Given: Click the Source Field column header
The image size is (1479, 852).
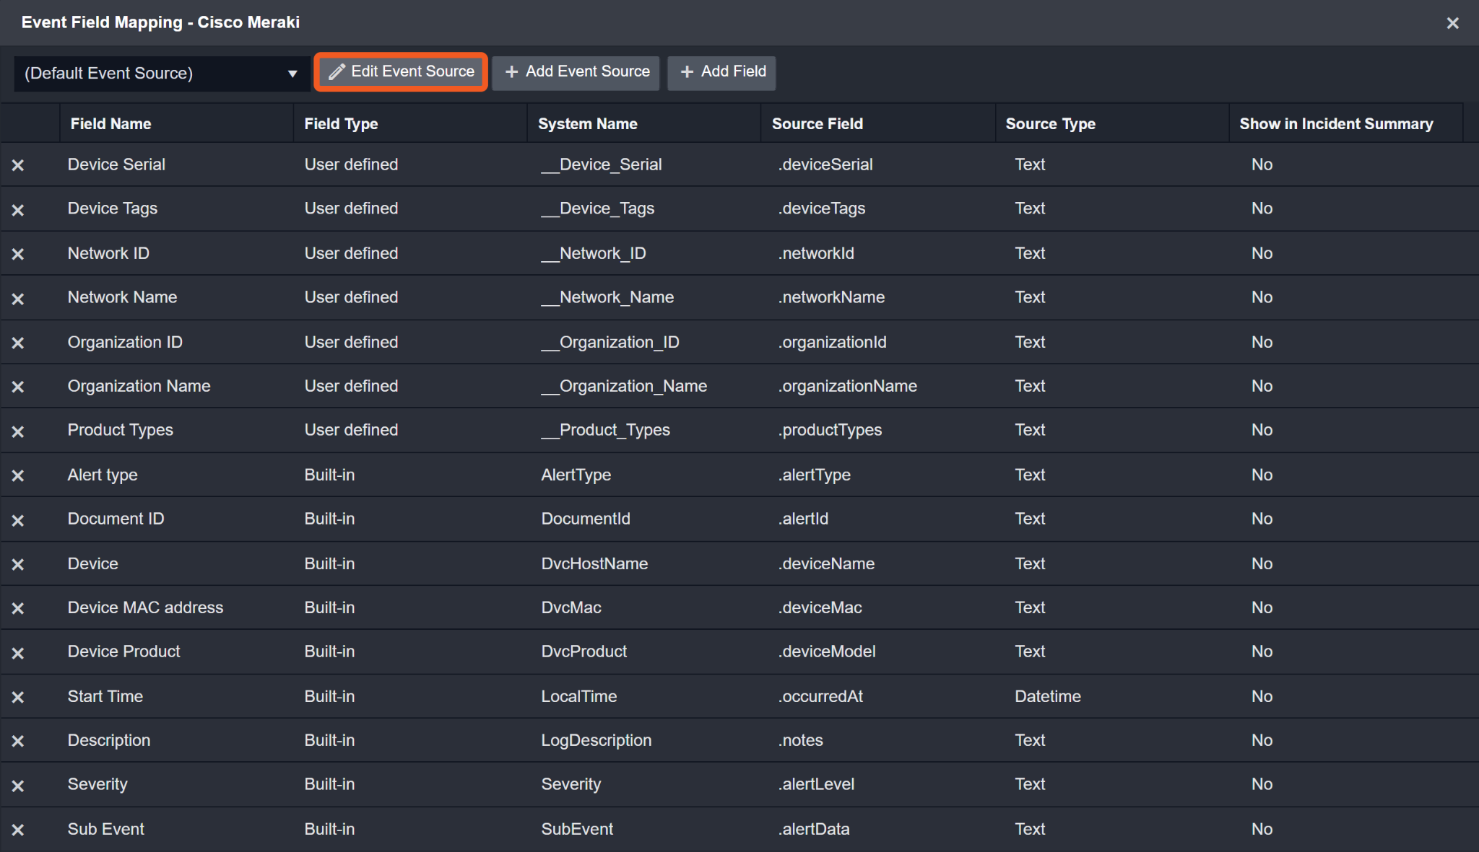Looking at the screenshot, I should click(x=817, y=123).
